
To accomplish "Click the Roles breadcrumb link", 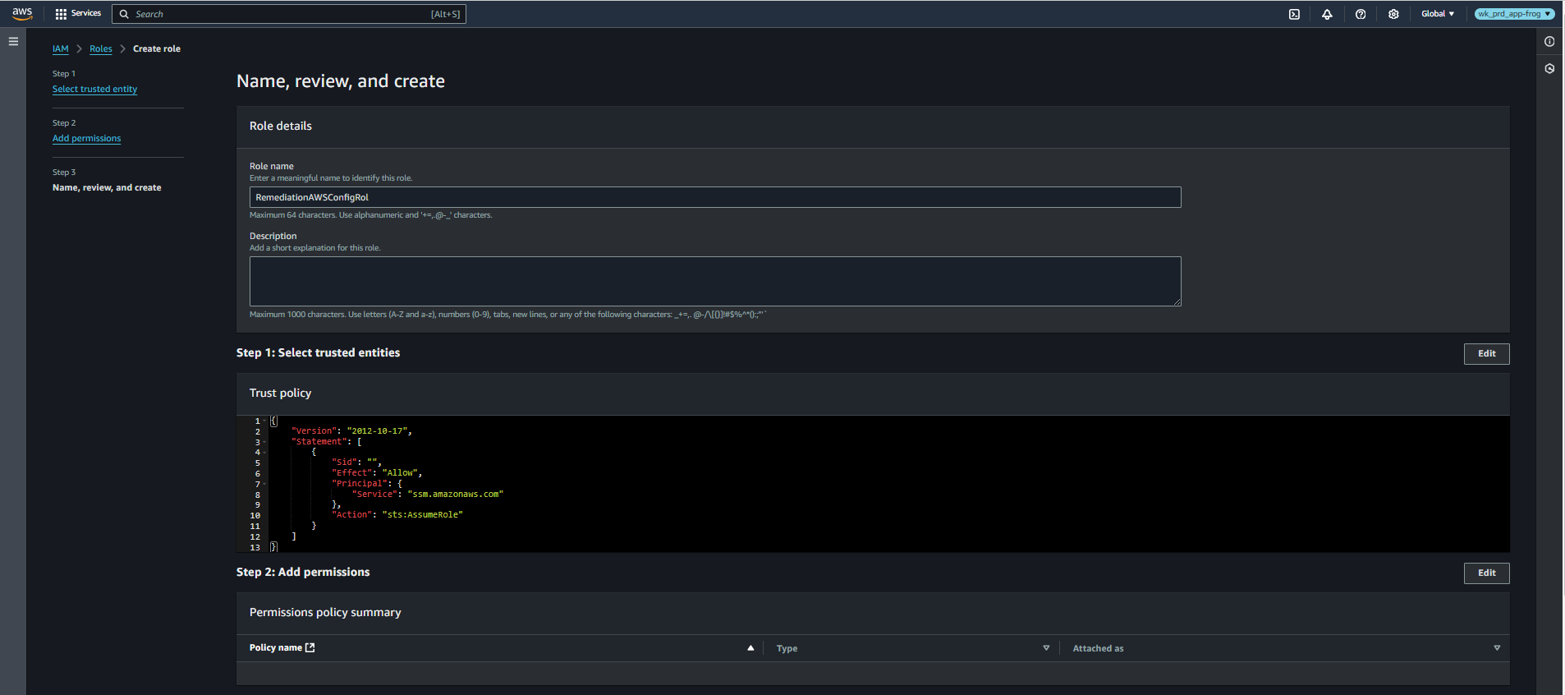I will pyautogui.click(x=100, y=49).
